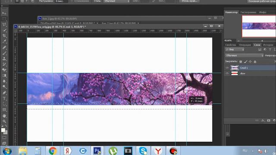
Task: Click the RU language indicator
Action: click(x=245, y=151)
